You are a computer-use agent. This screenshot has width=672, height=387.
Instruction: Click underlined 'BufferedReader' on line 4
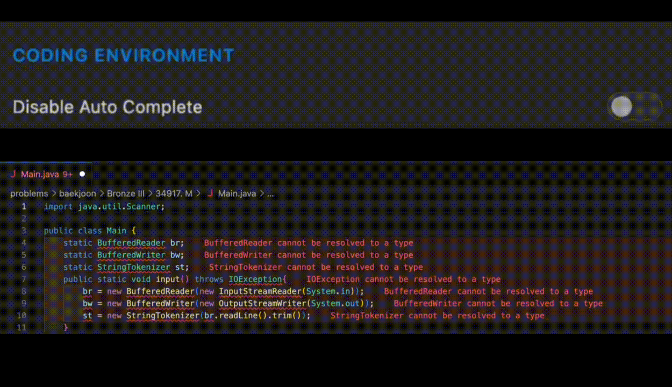pyautogui.click(x=131, y=243)
